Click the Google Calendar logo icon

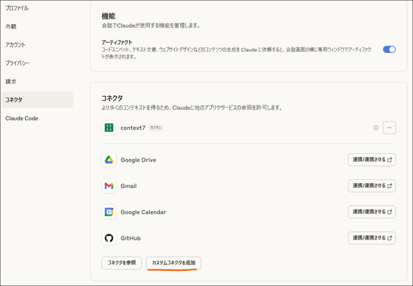click(109, 212)
